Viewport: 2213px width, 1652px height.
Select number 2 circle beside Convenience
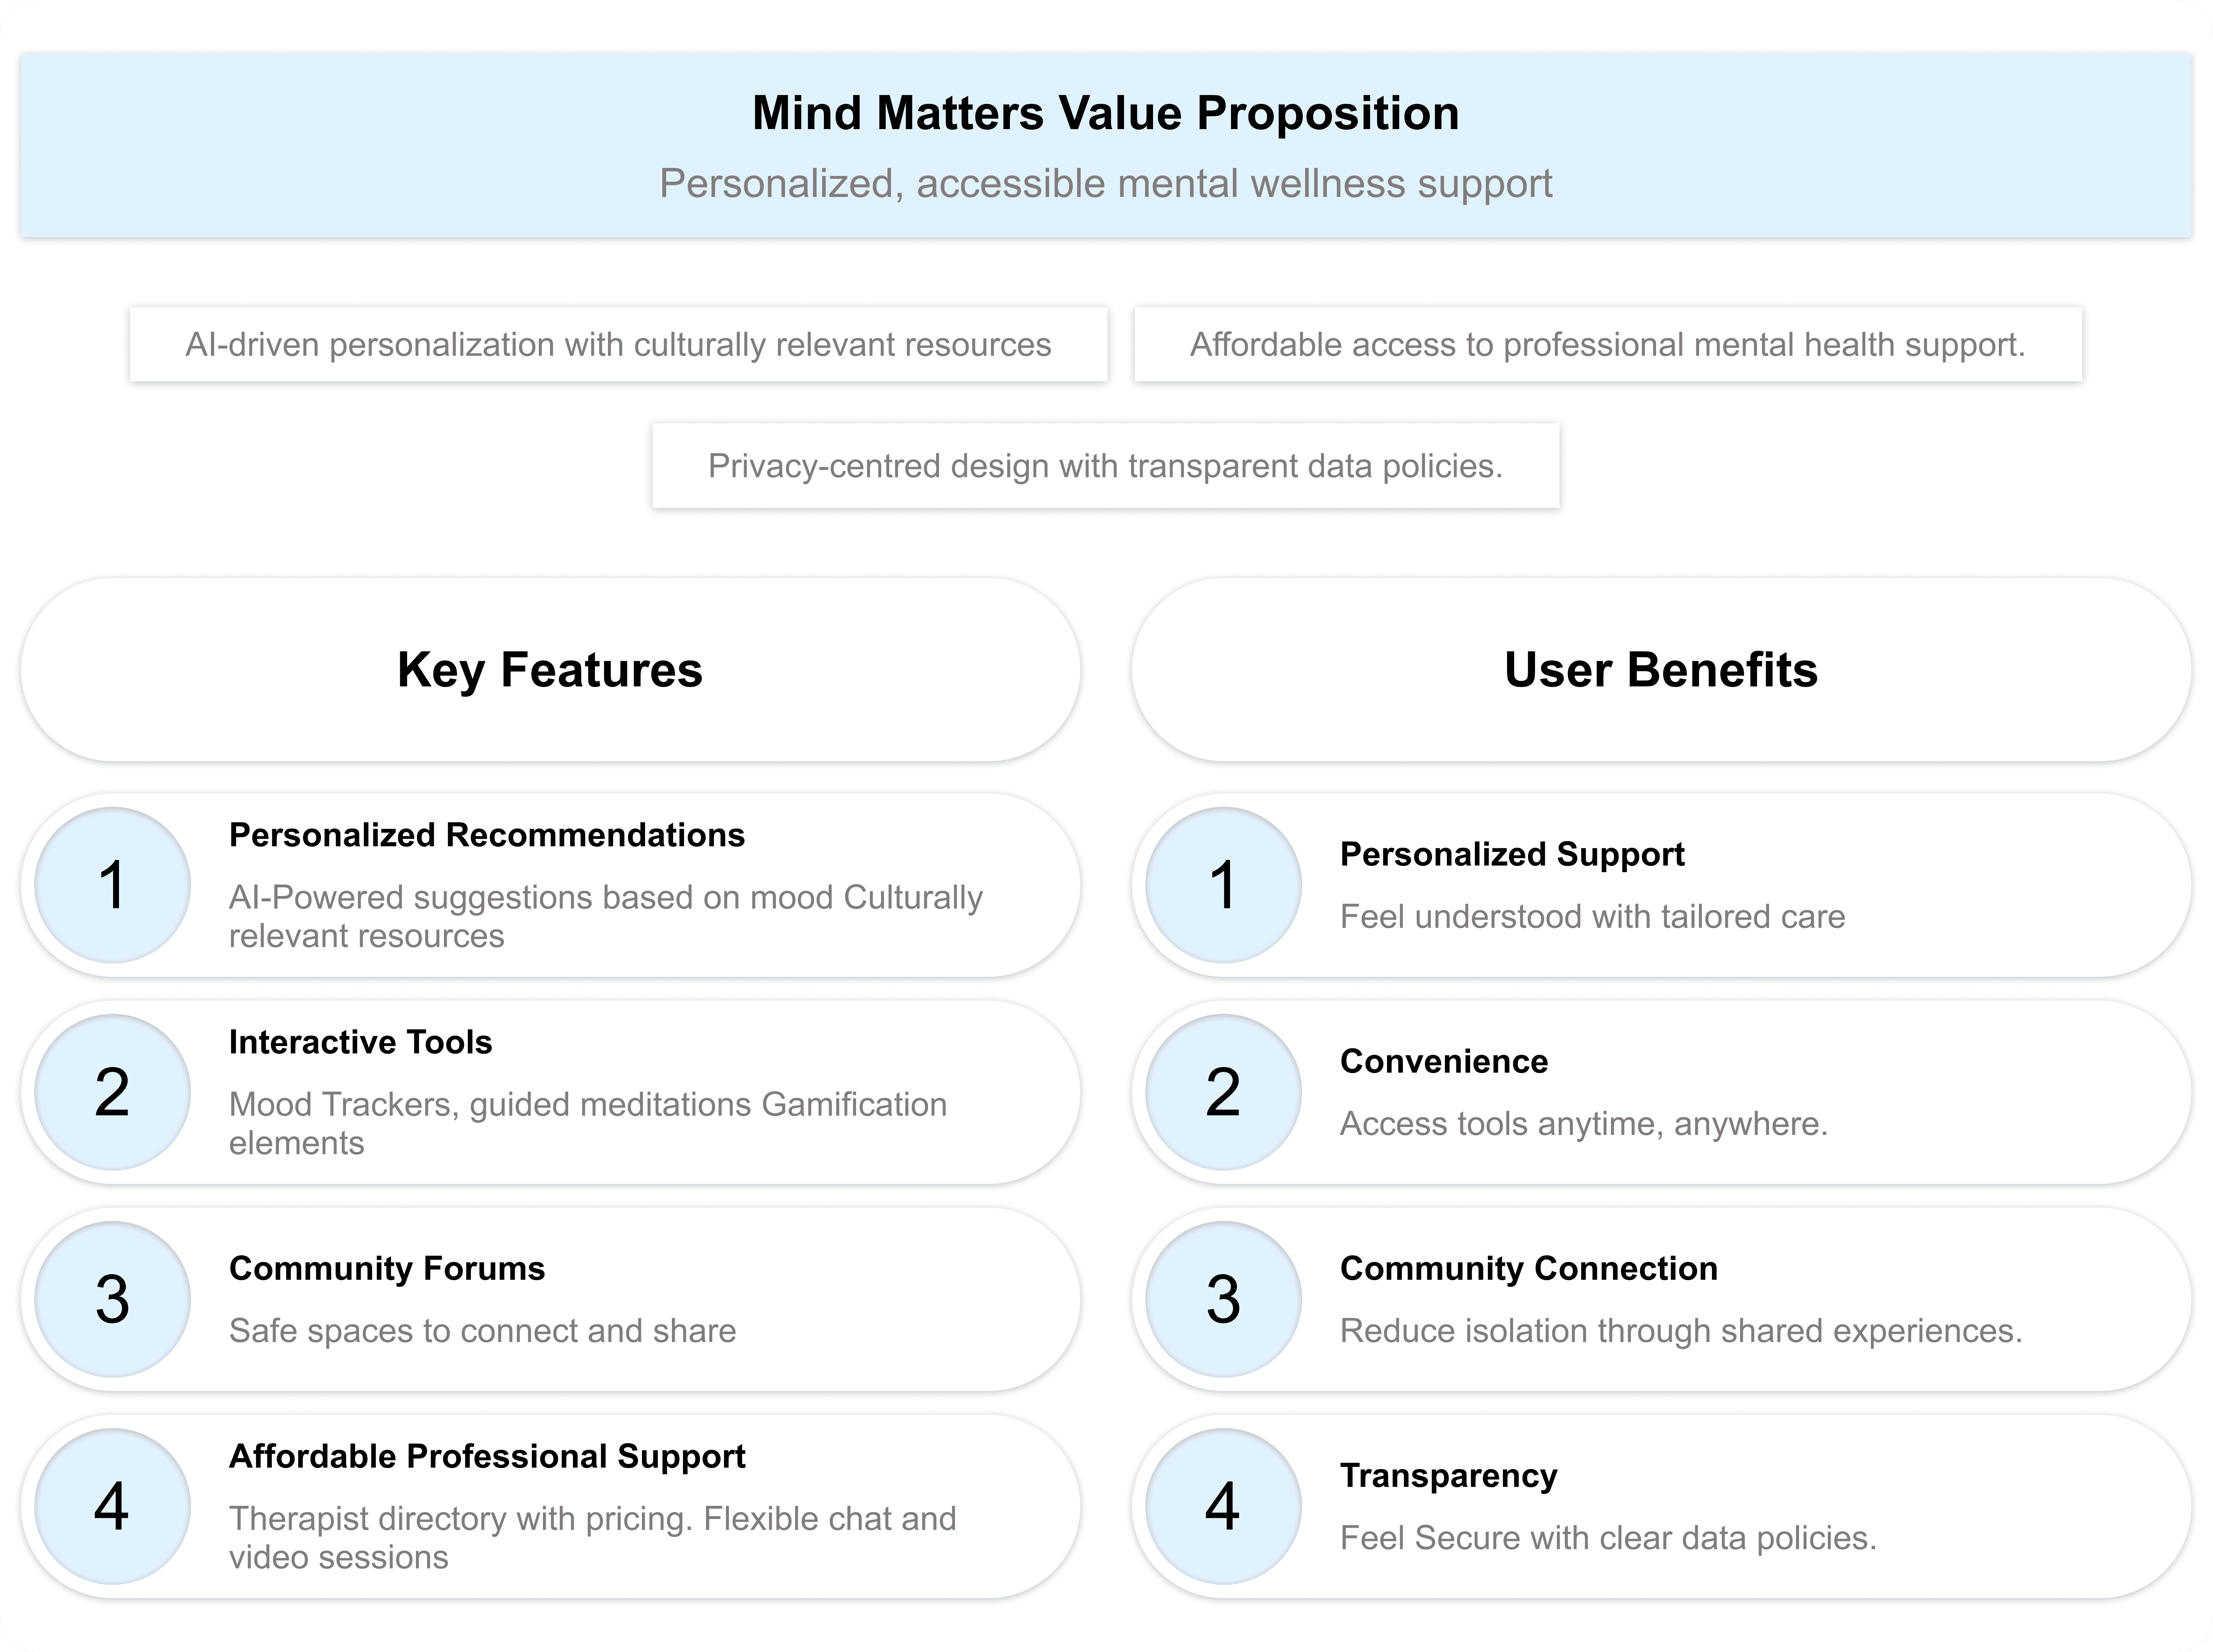(1223, 1092)
